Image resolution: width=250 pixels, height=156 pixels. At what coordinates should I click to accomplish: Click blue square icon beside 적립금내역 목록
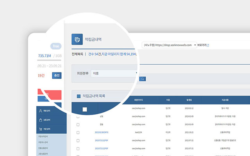tap(79, 96)
